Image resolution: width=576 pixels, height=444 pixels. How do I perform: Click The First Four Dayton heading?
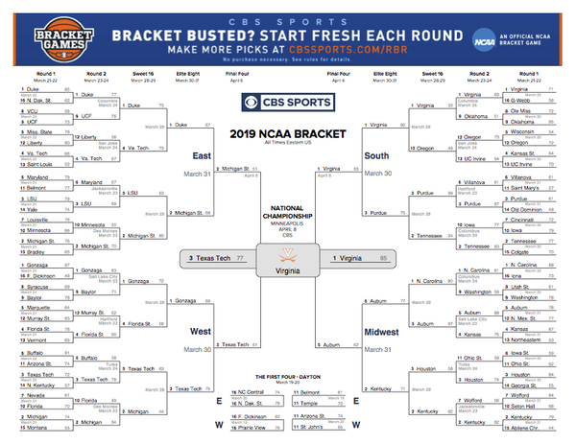pyautogui.click(x=288, y=377)
